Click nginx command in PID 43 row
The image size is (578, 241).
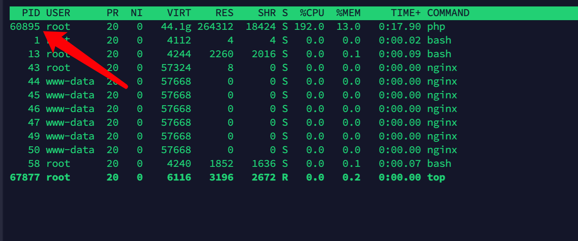click(442, 68)
